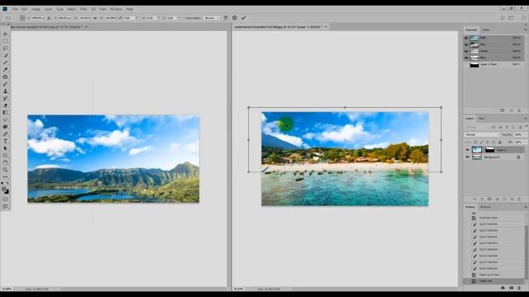Viewport: 529px width, 297px height.
Task: Select the Rectangular Marquee tool
Action: [x=5, y=41]
